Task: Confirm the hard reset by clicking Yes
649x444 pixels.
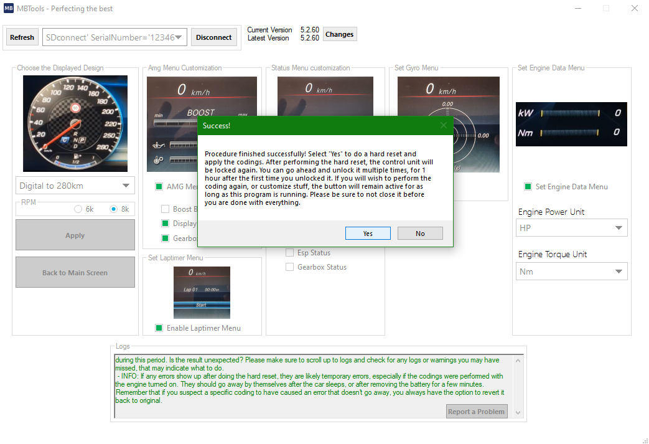Action: point(368,233)
